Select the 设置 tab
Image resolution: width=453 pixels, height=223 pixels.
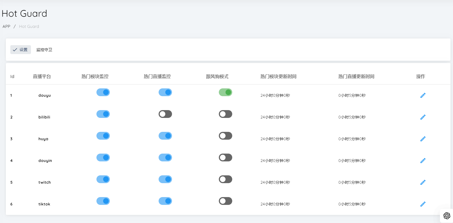click(x=21, y=50)
